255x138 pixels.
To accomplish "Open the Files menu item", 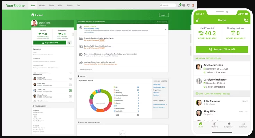I will pos(78,5).
